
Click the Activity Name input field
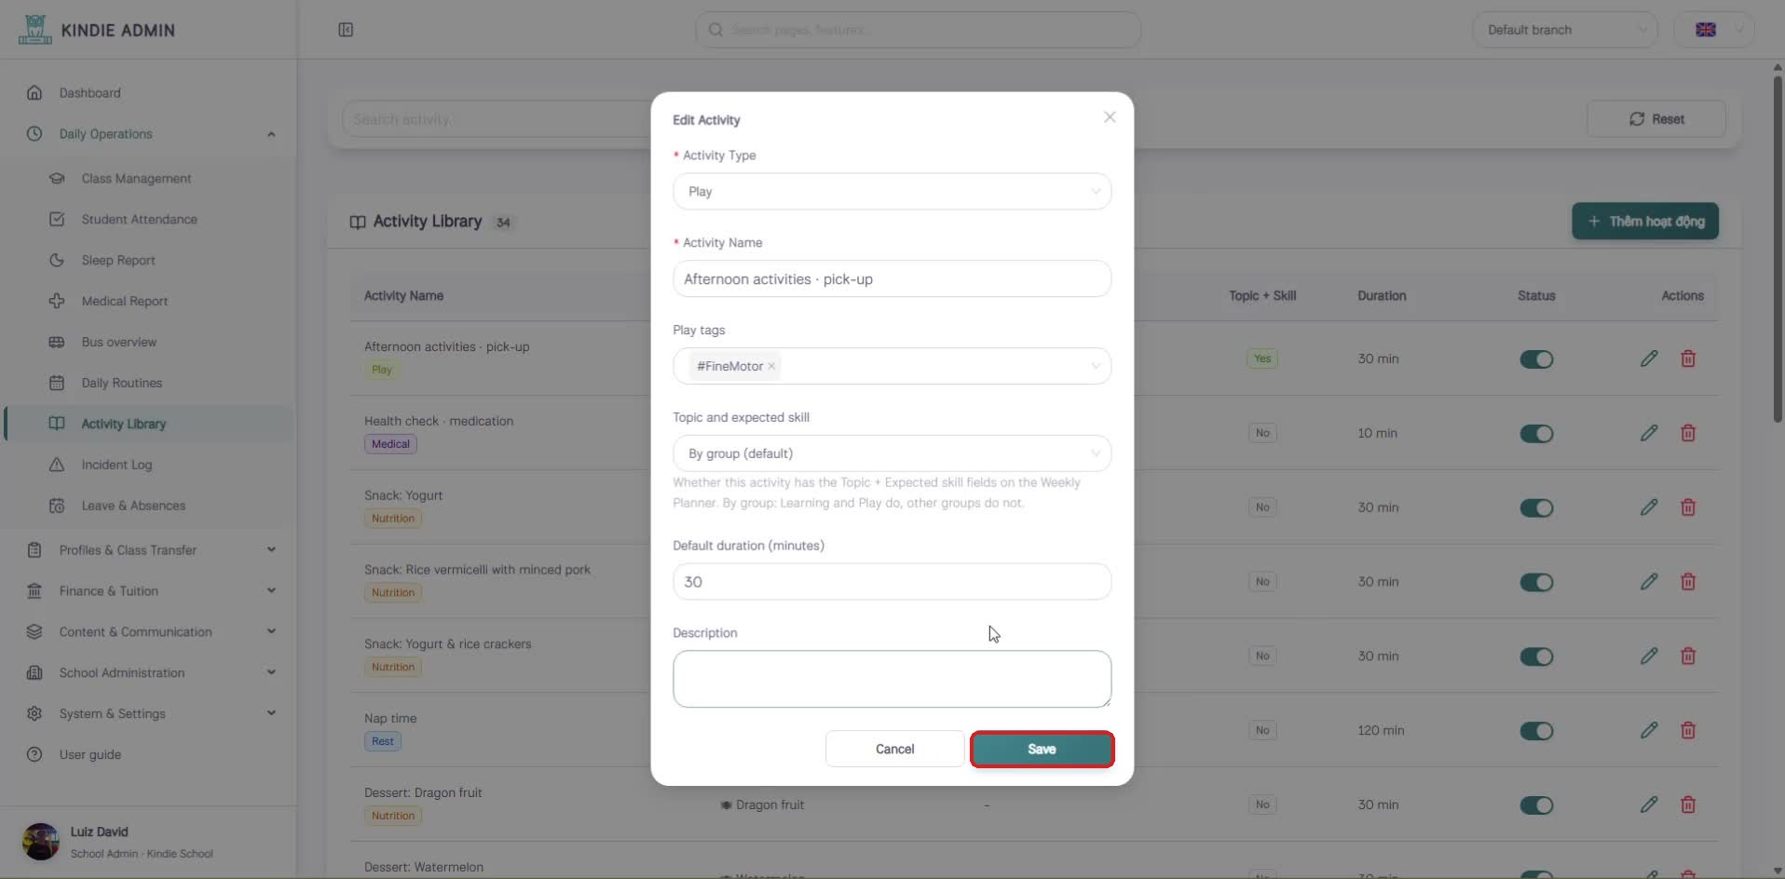pos(892,279)
